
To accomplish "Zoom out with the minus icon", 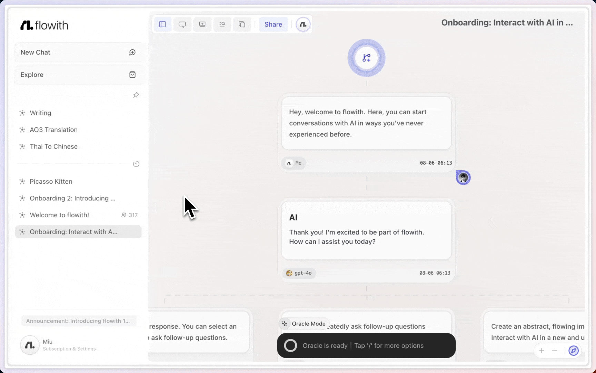I will [555, 351].
